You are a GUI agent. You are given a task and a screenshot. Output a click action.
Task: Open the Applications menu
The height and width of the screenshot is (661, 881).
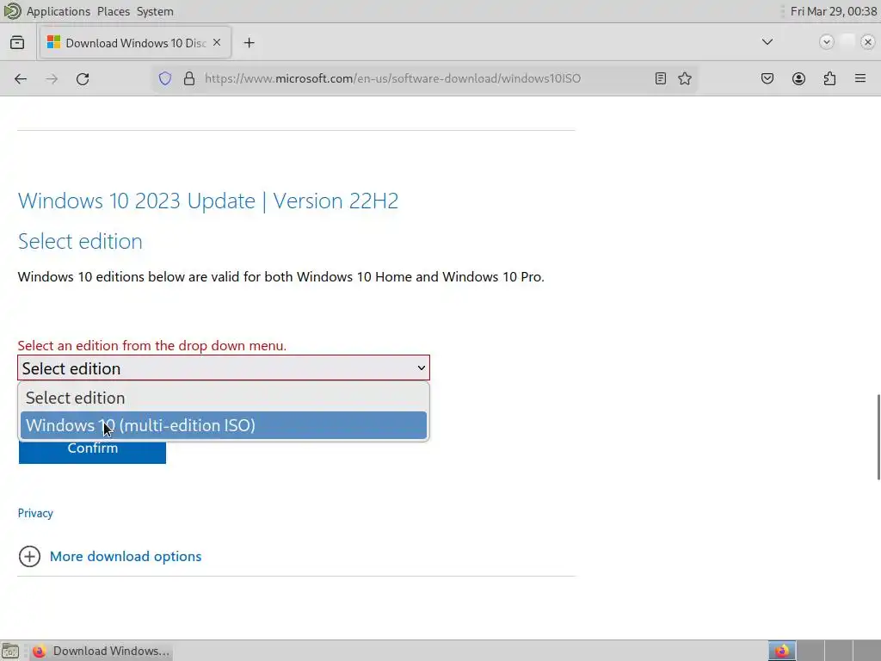[59, 11]
